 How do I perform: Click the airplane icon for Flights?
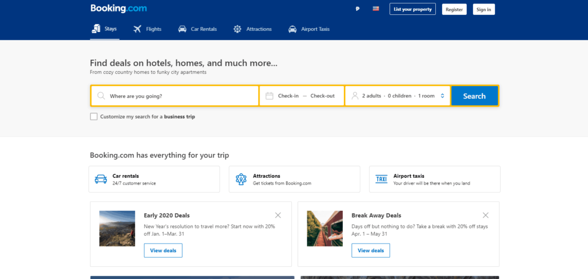(x=137, y=29)
